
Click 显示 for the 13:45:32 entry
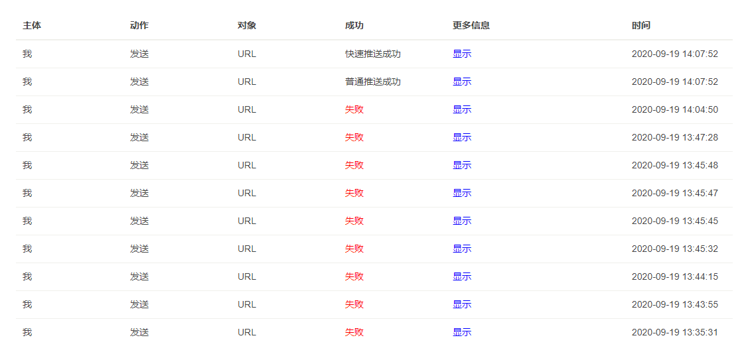[x=461, y=249]
